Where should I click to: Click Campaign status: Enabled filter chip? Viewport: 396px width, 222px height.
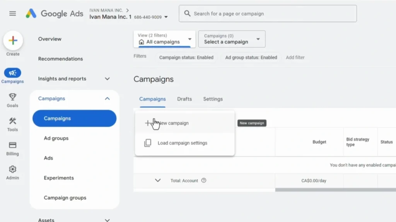(186, 57)
